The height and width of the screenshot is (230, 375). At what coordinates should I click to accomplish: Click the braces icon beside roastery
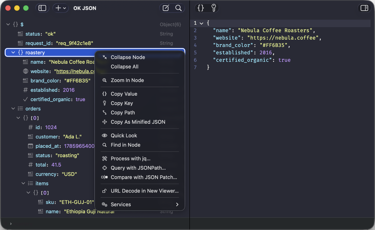pyautogui.click(x=21, y=52)
